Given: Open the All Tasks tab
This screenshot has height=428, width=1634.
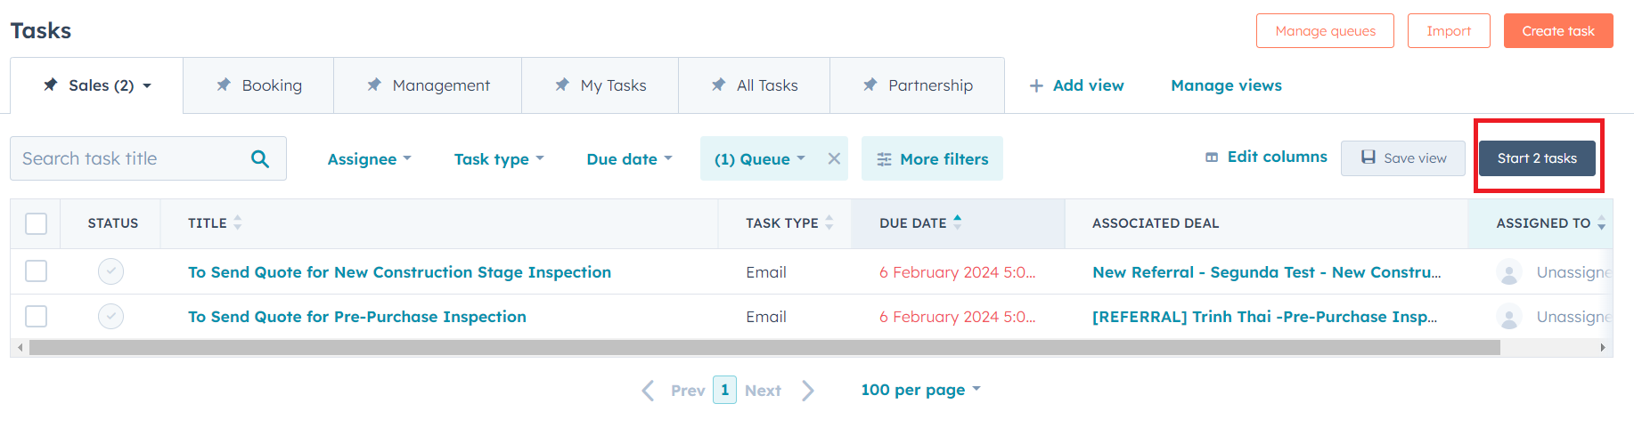Looking at the screenshot, I should (754, 85).
